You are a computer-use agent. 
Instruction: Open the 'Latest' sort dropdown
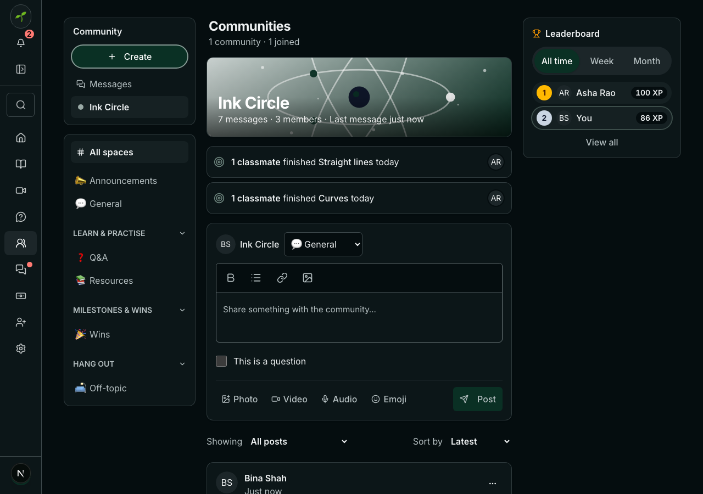(x=481, y=441)
